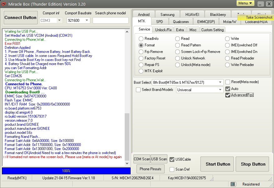Click the registration status icon in status bar
This screenshot has height=188, width=274.
tap(233, 184)
